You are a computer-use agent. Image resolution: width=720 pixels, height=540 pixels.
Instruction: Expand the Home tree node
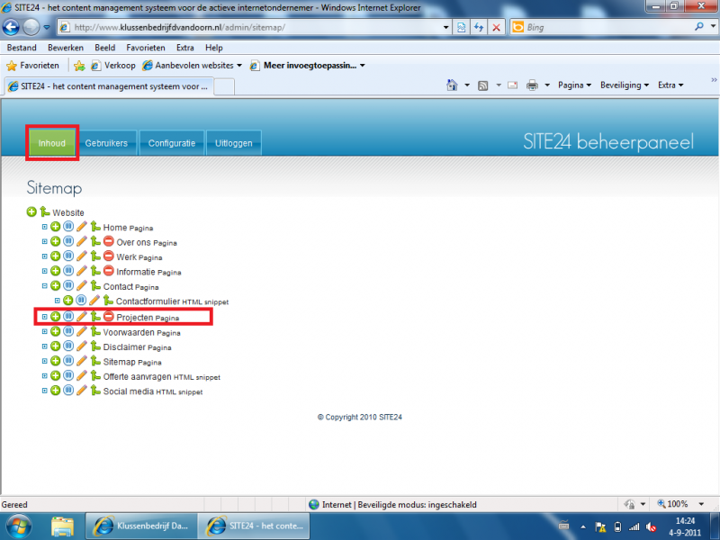pyautogui.click(x=44, y=228)
